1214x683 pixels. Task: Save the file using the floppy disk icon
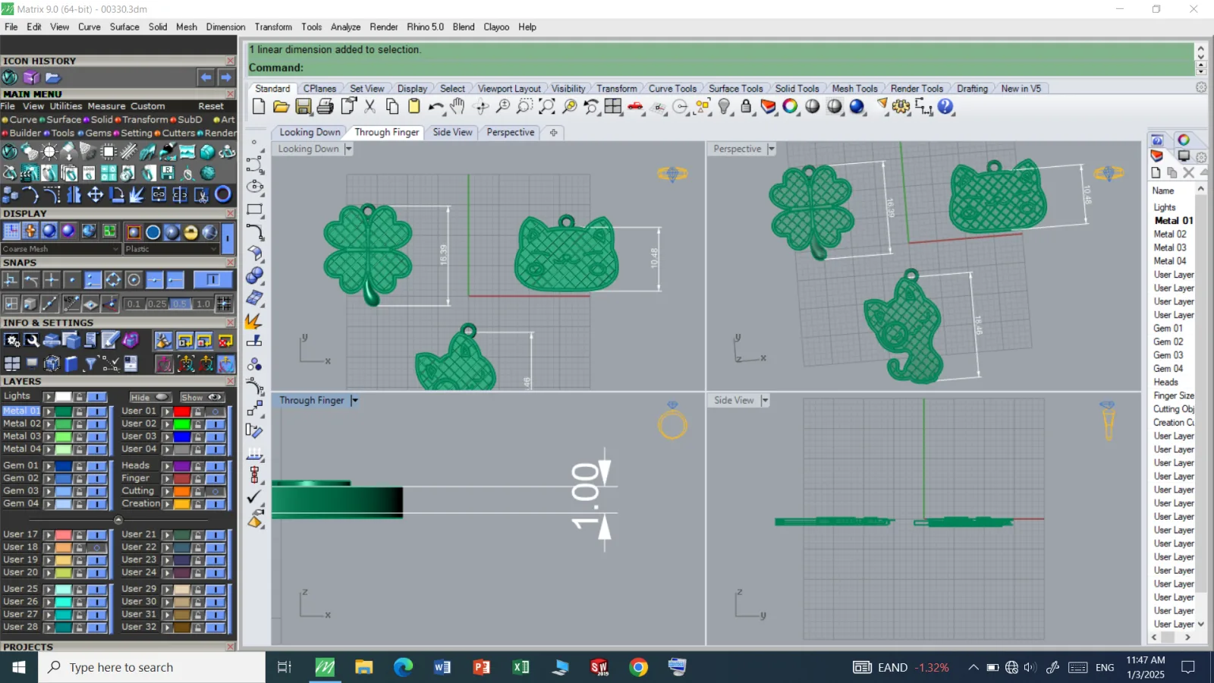303,107
